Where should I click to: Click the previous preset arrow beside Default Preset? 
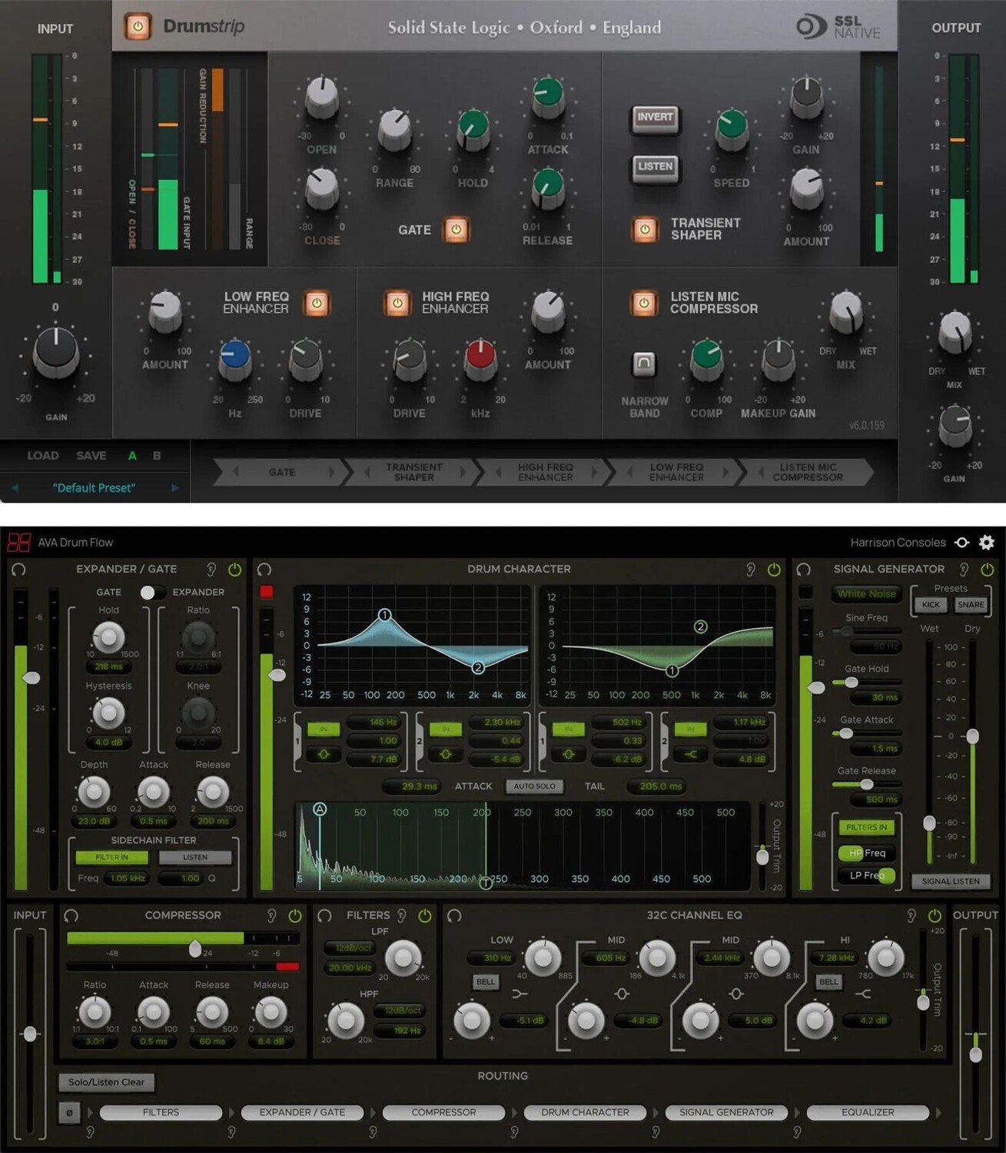coord(15,488)
